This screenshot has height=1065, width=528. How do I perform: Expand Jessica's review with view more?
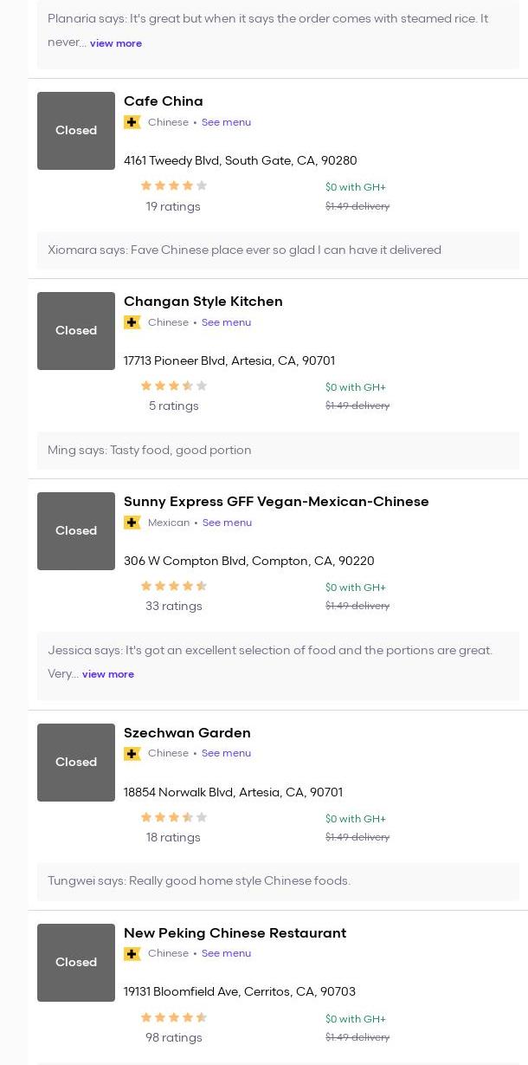point(107,674)
